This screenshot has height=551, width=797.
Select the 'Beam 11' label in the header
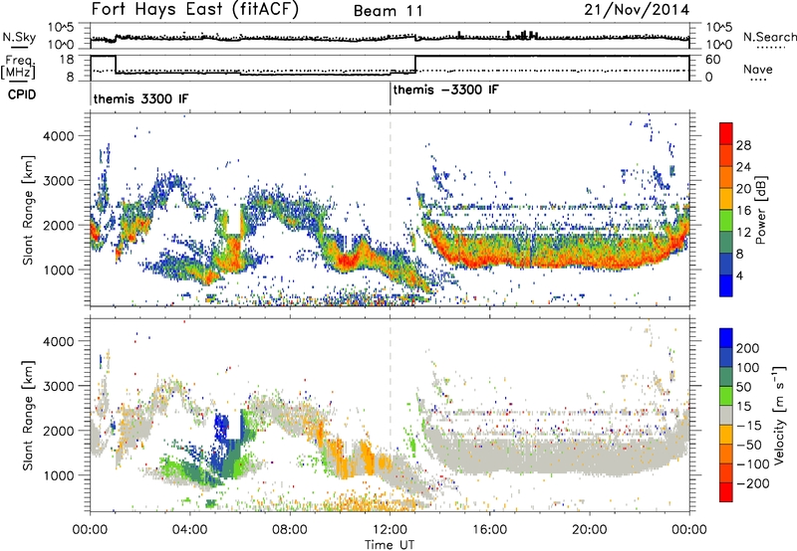click(x=388, y=11)
